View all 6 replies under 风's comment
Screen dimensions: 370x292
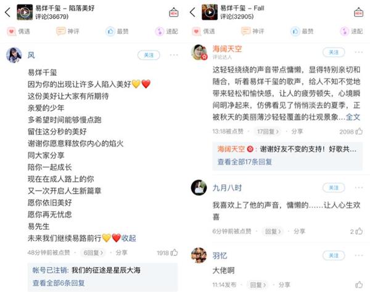pyautogui.click(x=59, y=283)
